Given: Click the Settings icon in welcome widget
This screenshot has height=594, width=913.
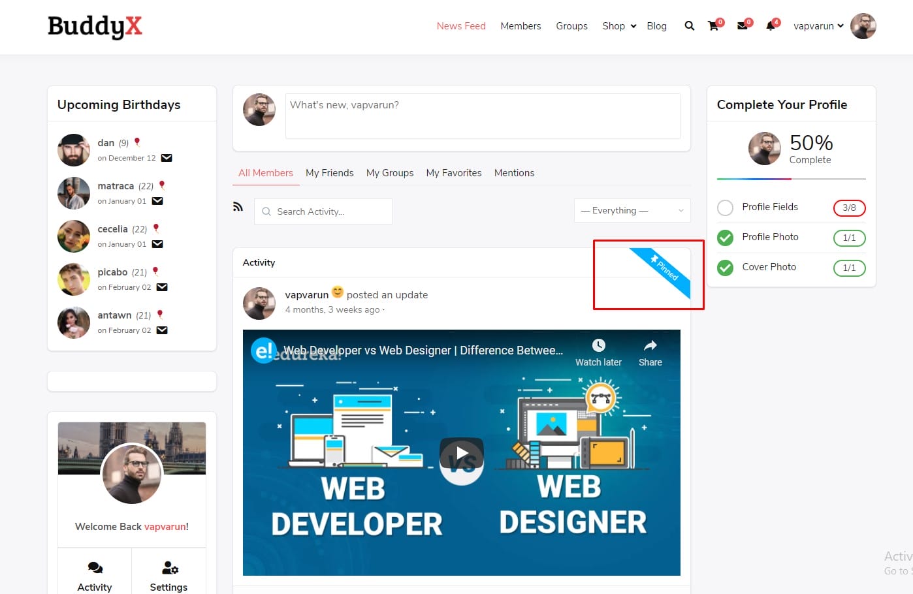Looking at the screenshot, I should pos(169,568).
